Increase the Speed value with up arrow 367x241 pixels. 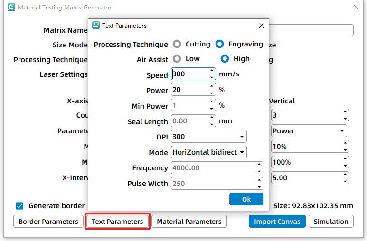212,72
